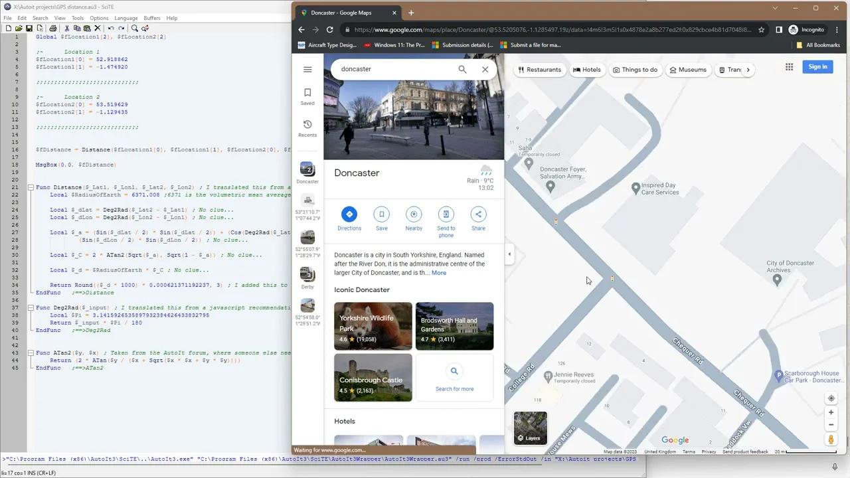Collapse the Func Deg2Rad fold marker

31,308
